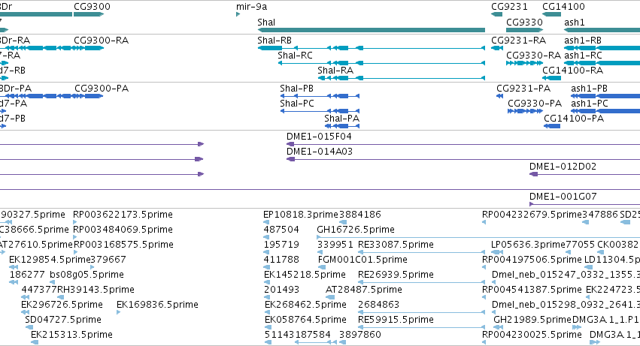Select the DME1-014A03 feature label
Image resolution: width=640 pixels, height=346 pixels.
[319, 152]
